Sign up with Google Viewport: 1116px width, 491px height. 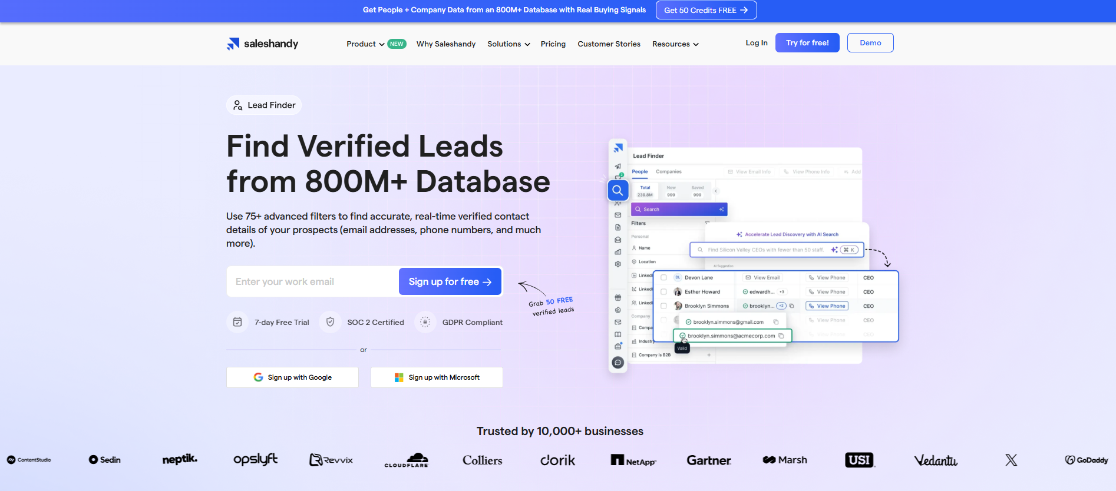(292, 377)
